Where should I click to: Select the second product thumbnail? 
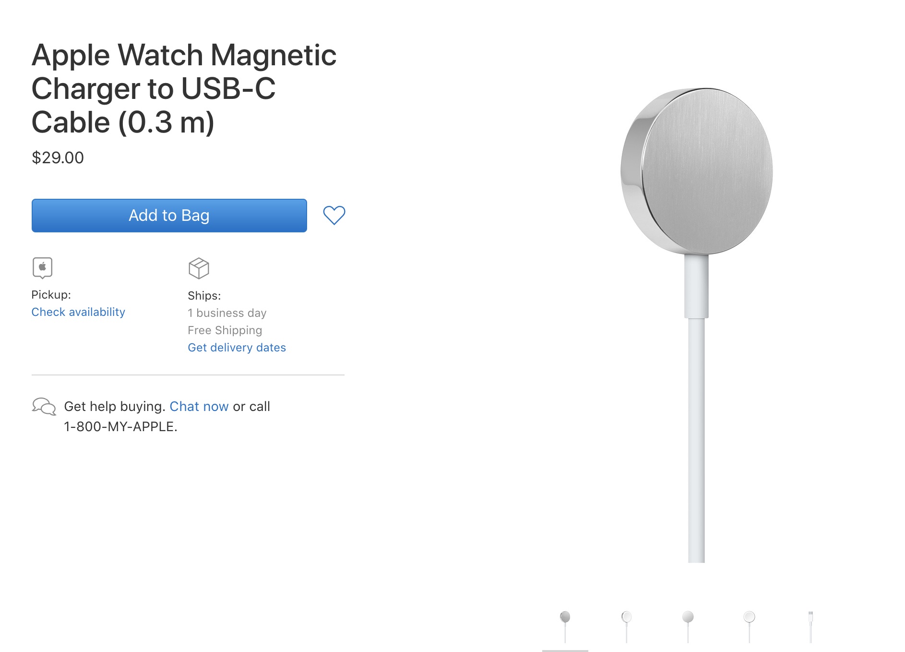coord(627,626)
